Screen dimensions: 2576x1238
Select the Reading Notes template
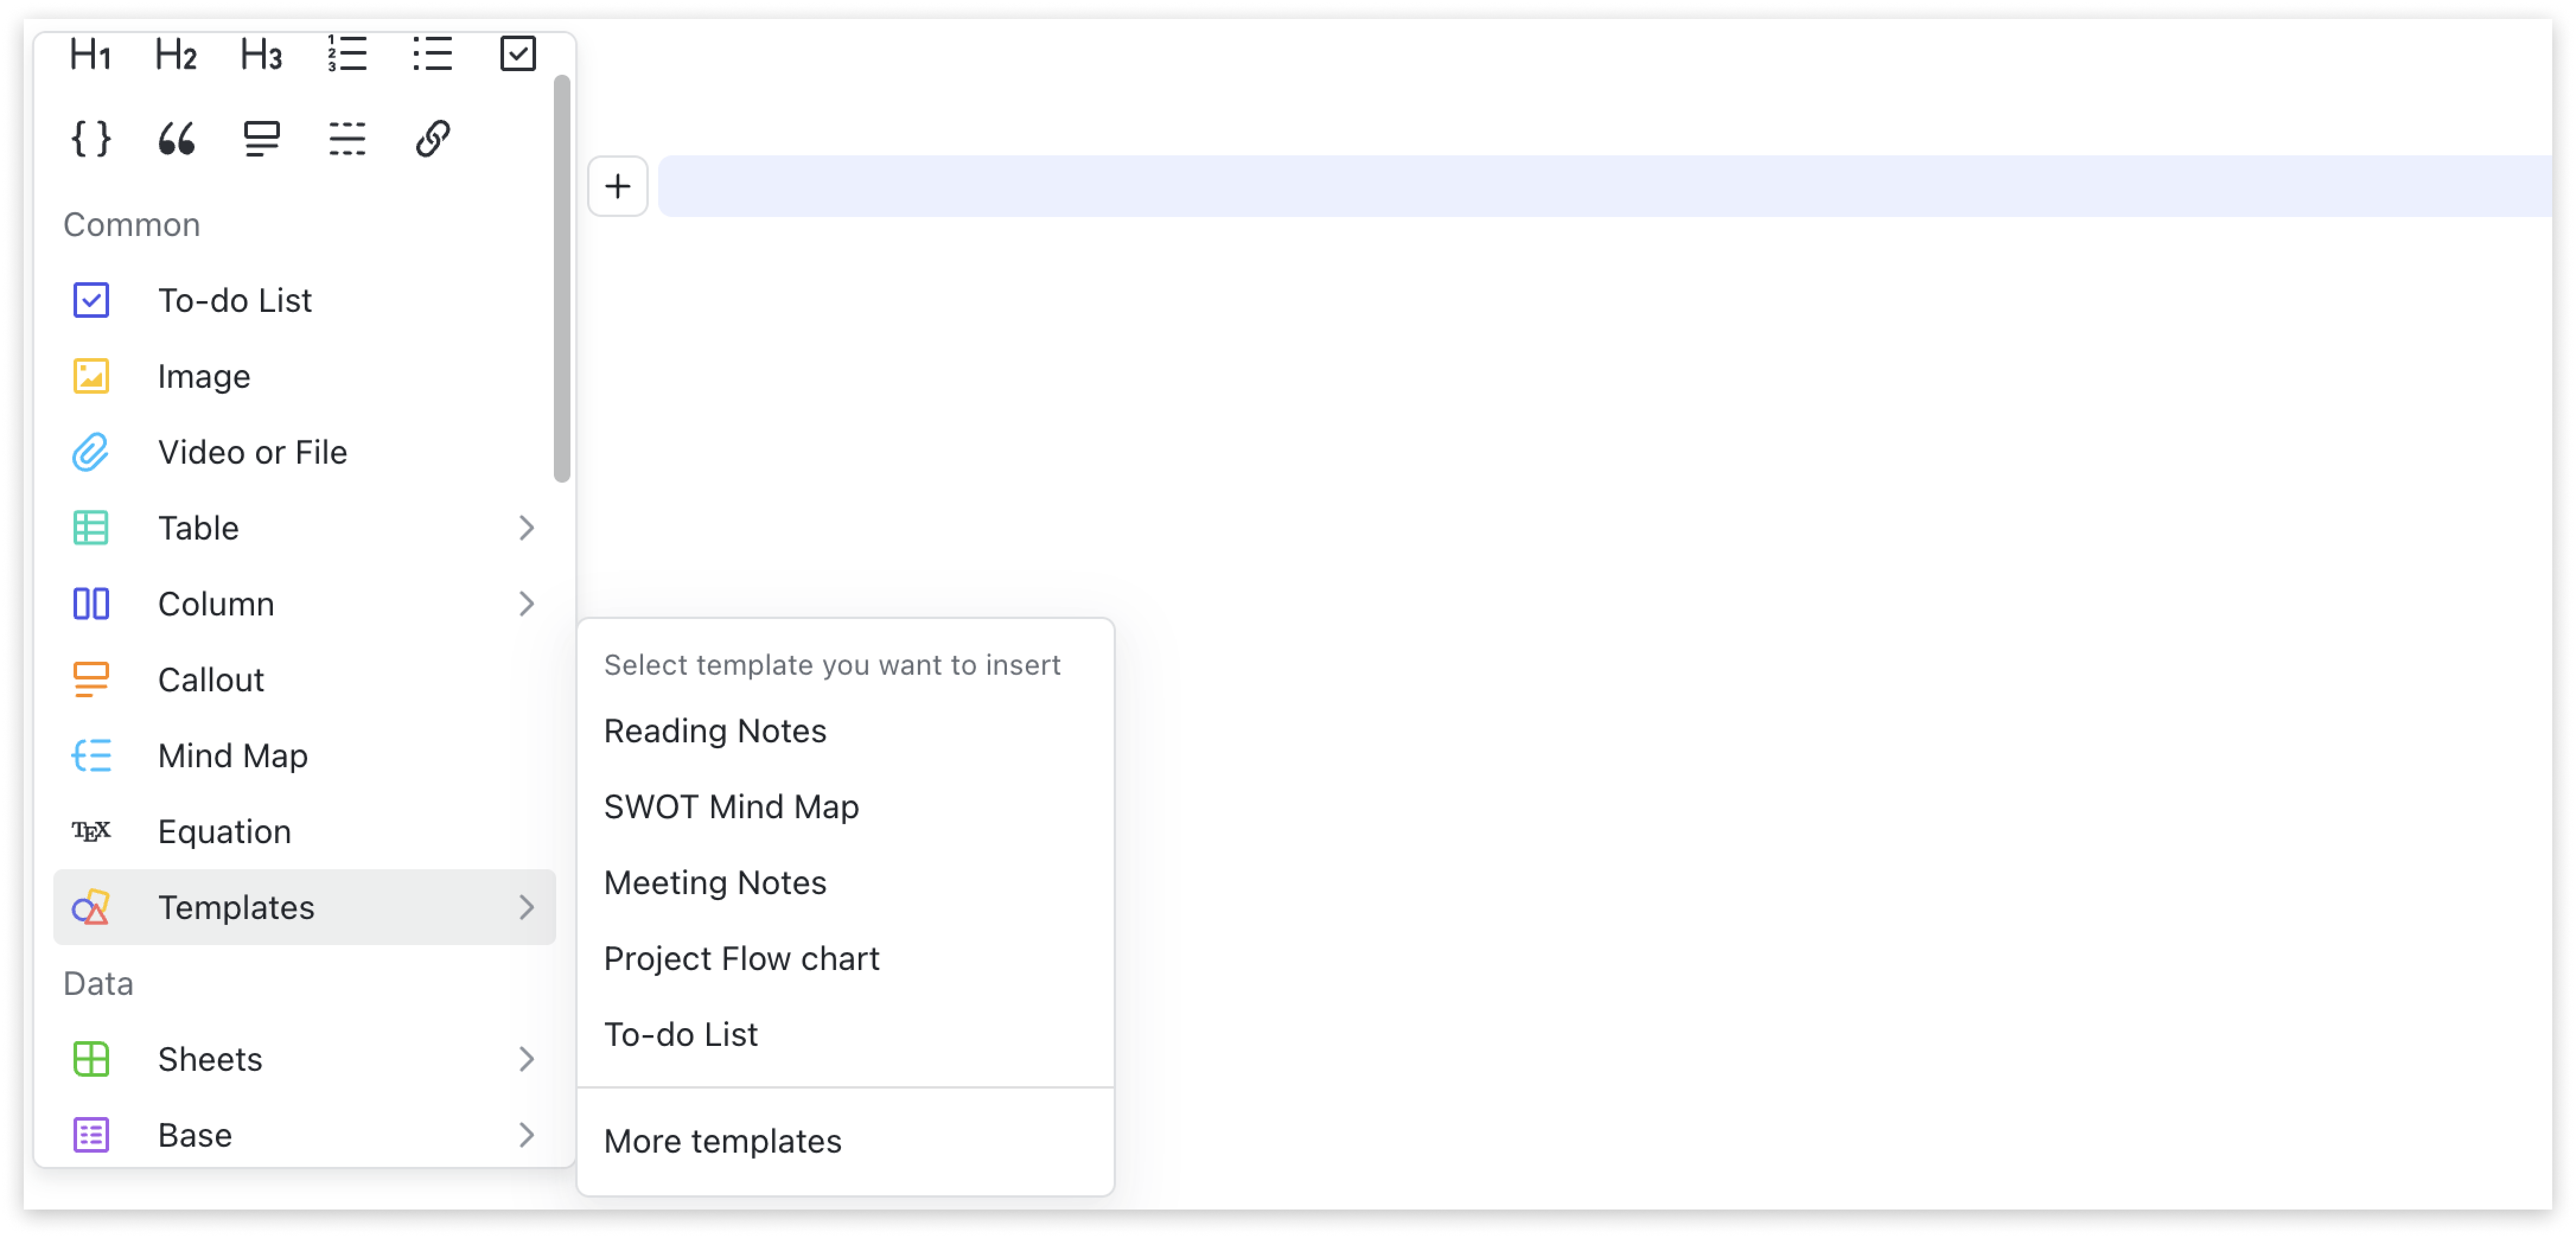pos(716,730)
